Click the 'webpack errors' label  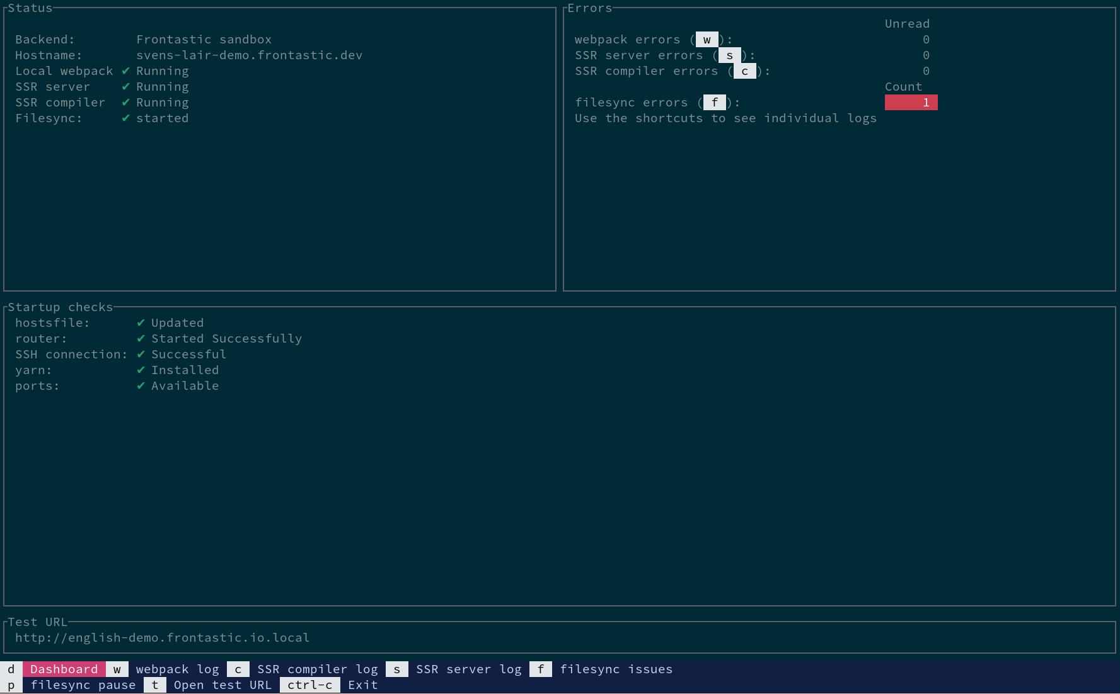click(628, 39)
